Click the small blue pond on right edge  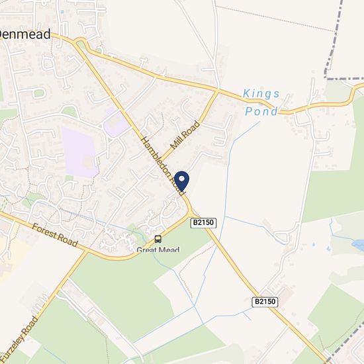358,244
